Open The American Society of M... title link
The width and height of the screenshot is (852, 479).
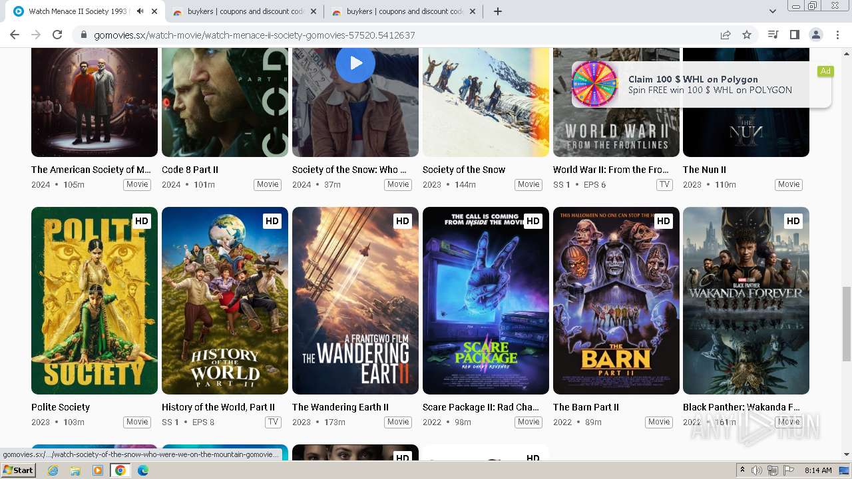pyautogui.click(x=91, y=170)
